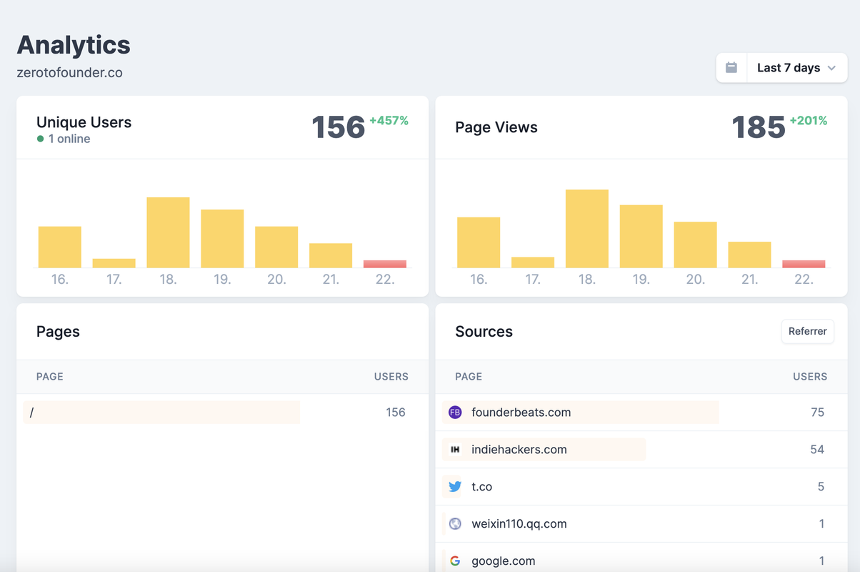Click the globe icon for weixin110.qq.com
The width and height of the screenshot is (860, 572).
(455, 524)
